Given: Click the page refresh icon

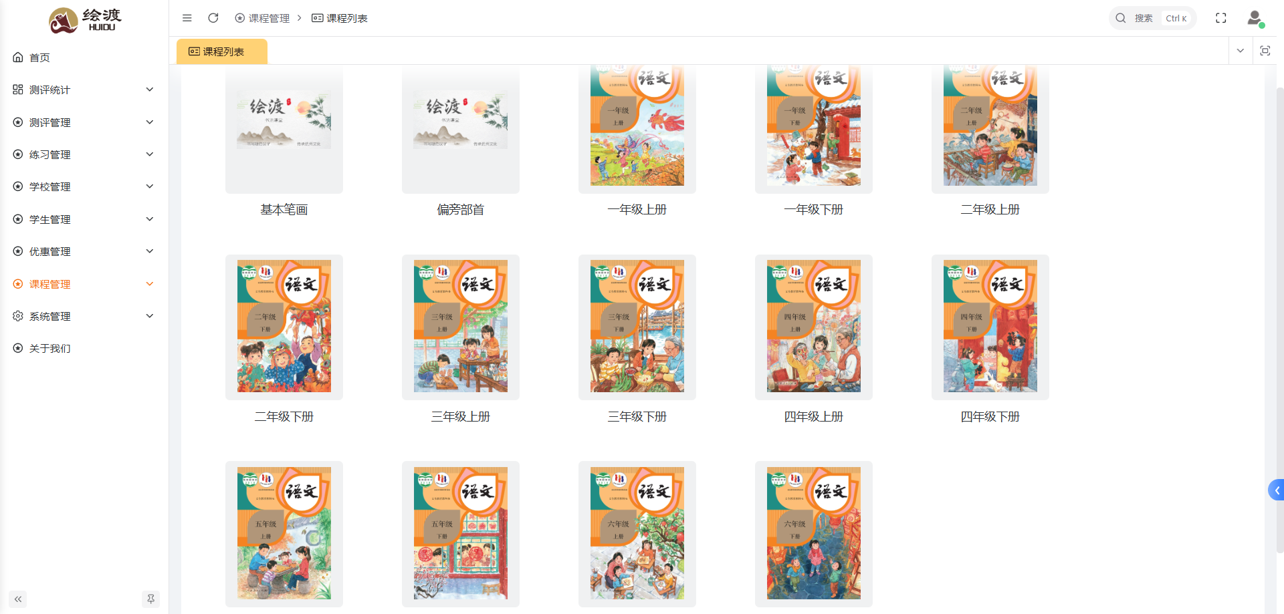Looking at the screenshot, I should [213, 18].
